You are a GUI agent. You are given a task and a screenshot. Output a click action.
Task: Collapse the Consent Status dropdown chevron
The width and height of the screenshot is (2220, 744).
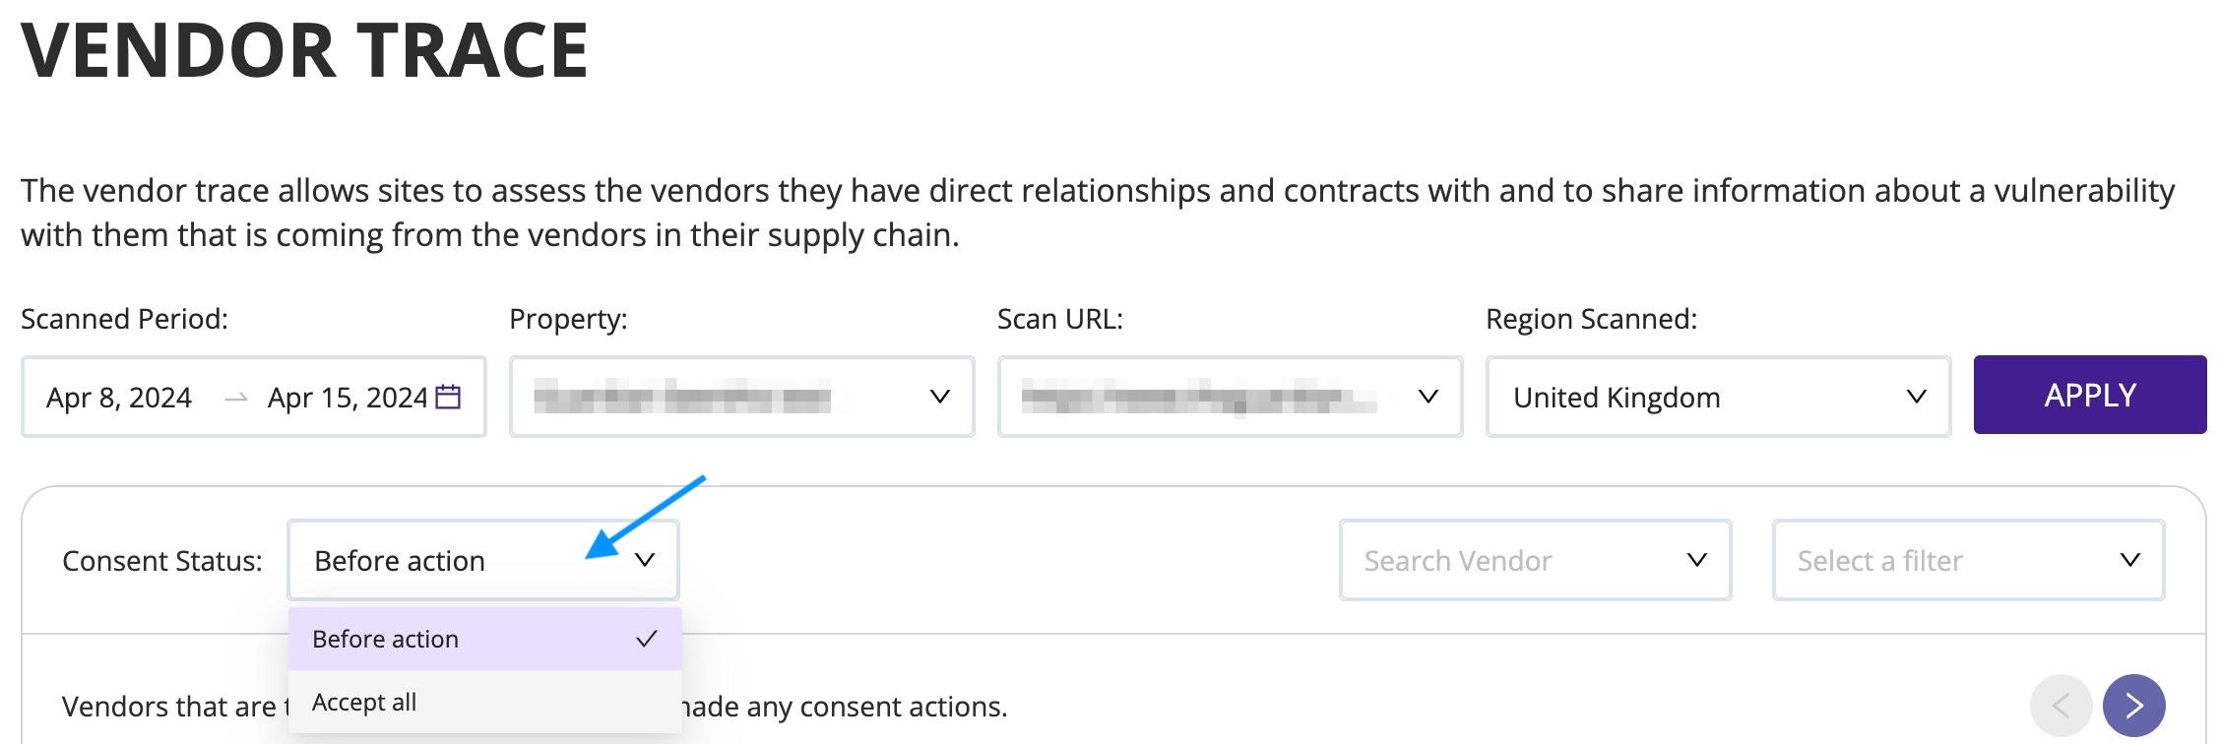pos(645,560)
